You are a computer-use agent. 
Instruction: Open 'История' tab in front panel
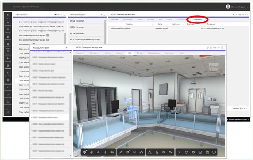[119, 53]
